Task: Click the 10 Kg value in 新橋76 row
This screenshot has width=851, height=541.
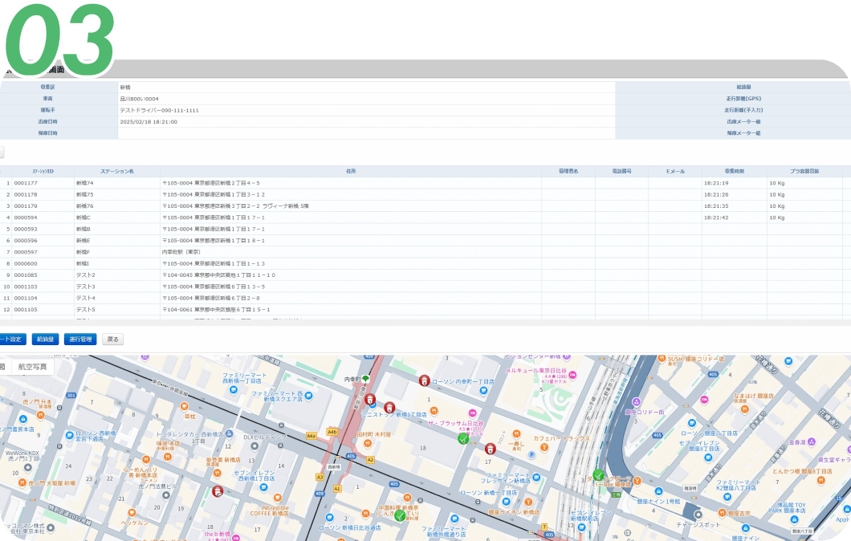Action: coord(777,206)
